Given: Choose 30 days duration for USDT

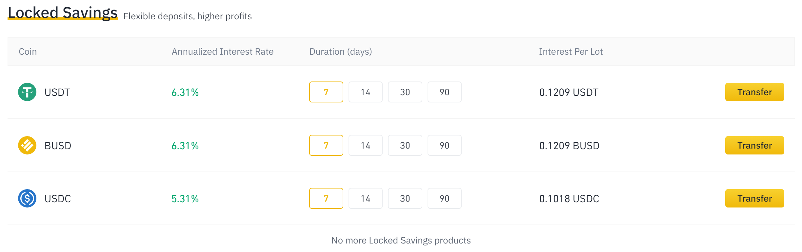Looking at the screenshot, I should coord(405,92).
